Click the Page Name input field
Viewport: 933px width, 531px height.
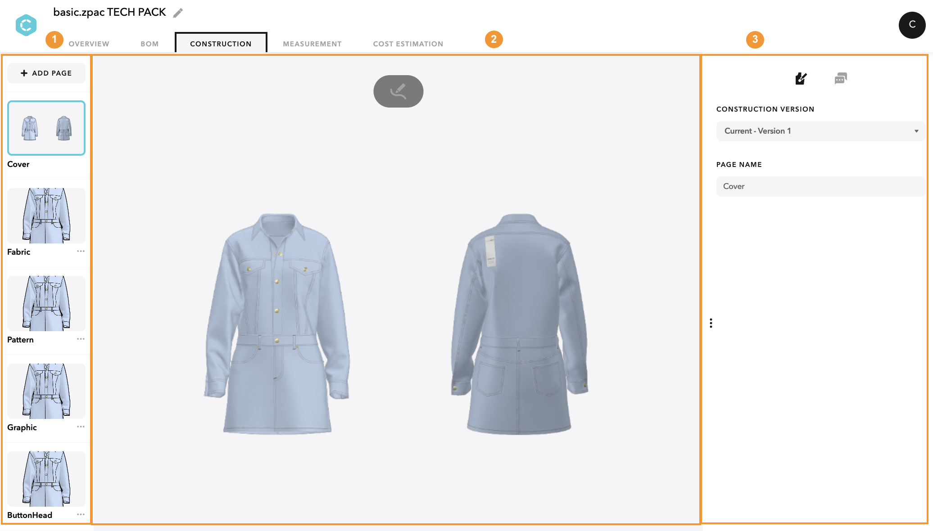click(x=820, y=186)
